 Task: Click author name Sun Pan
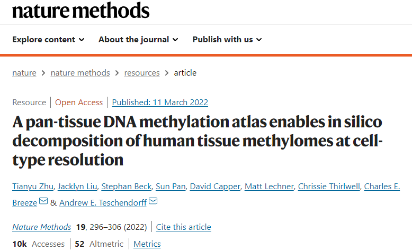coord(171,186)
